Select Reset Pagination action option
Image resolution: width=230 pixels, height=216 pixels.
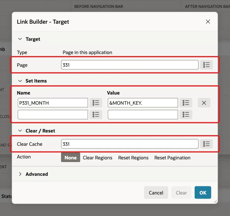pos(172,157)
